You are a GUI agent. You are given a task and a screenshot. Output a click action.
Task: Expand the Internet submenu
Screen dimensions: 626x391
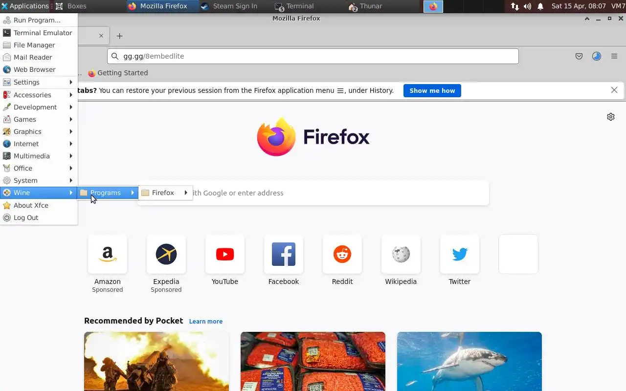click(x=39, y=144)
